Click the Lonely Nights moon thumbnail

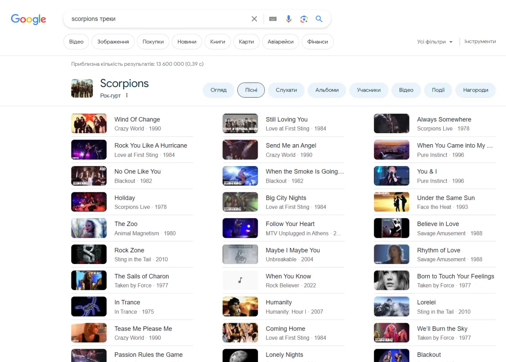240,355
